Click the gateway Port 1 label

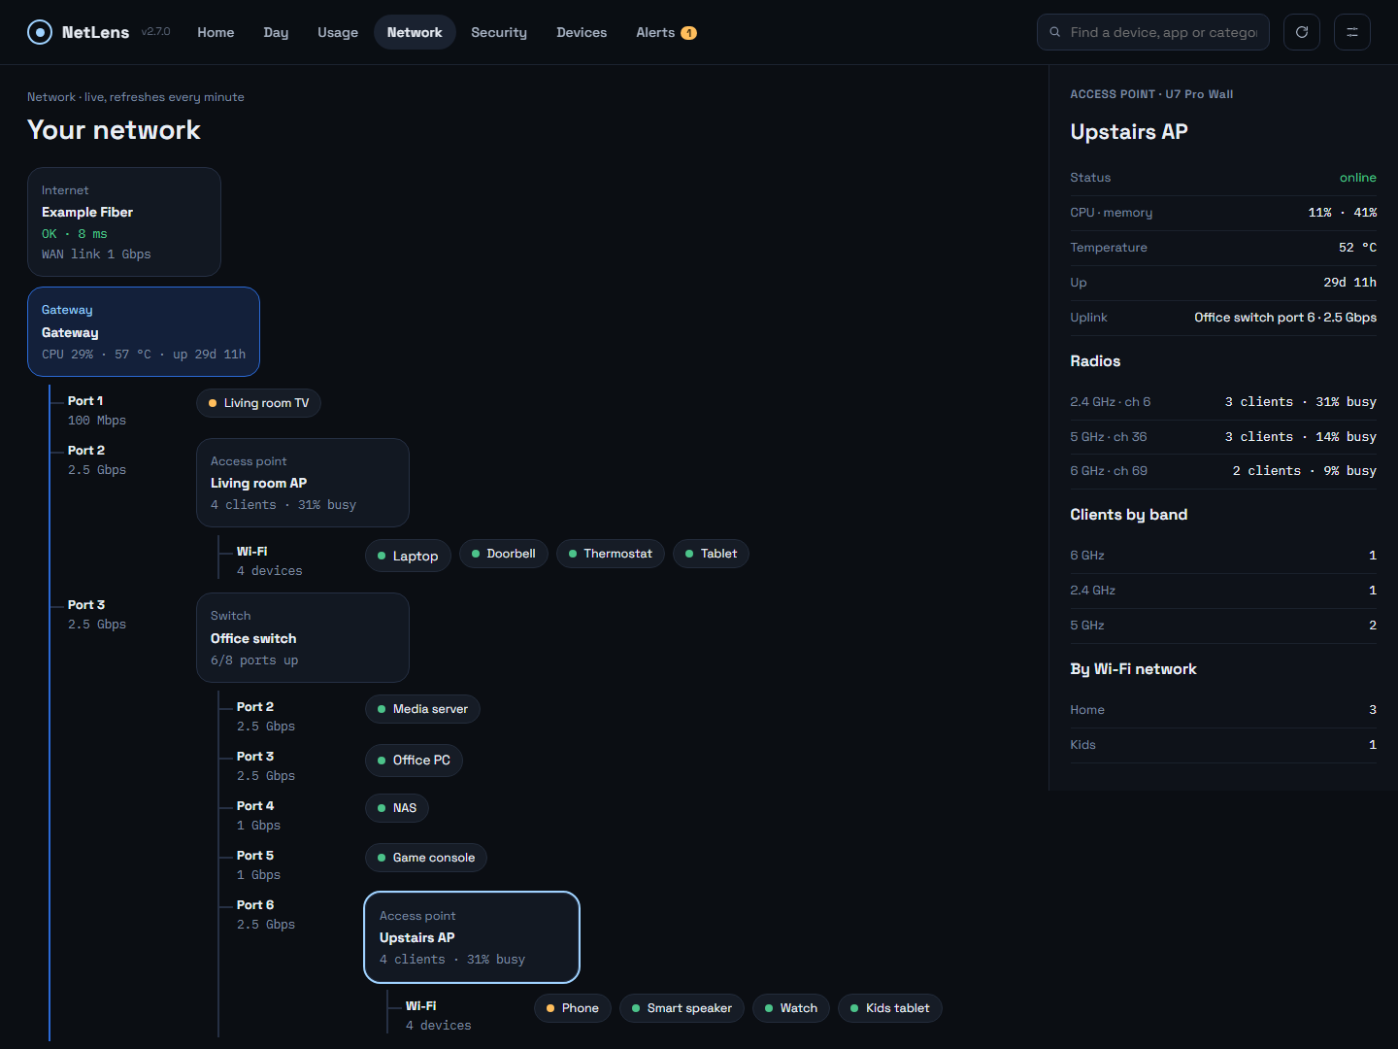coord(85,400)
